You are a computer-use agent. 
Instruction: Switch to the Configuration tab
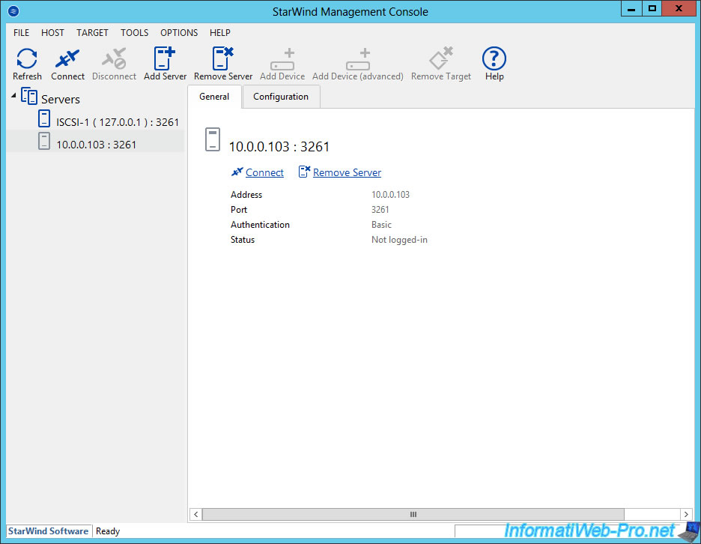click(x=280, y=97)
